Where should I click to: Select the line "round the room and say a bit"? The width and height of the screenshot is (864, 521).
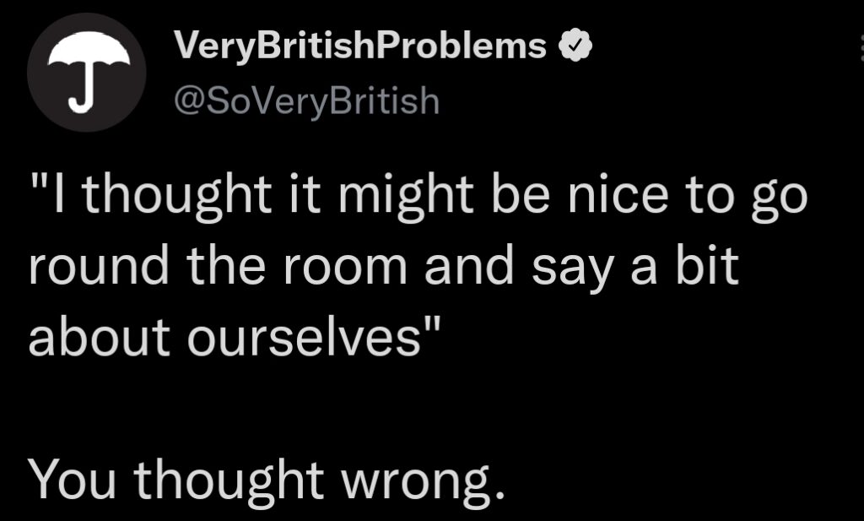point(384,266)
